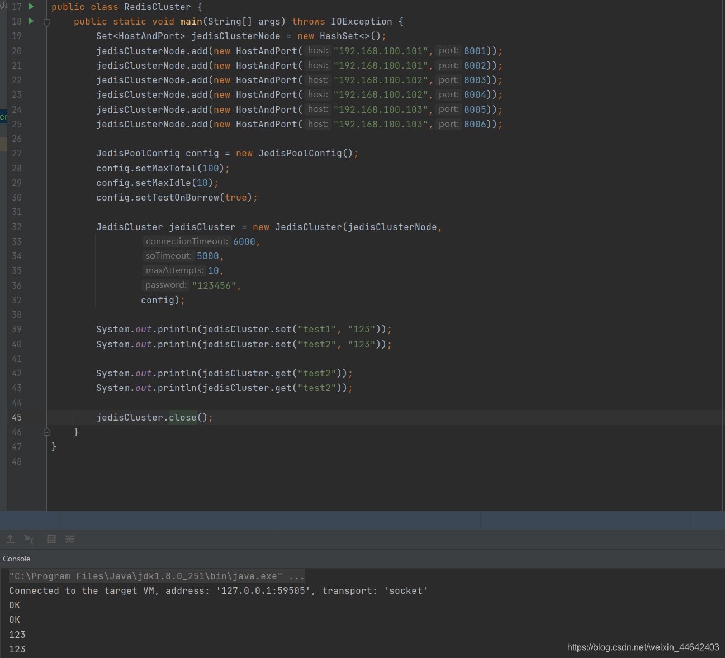Switch to the Console tab
The image size is (725, 658).
pyautogui.click(x=17, y=559)
